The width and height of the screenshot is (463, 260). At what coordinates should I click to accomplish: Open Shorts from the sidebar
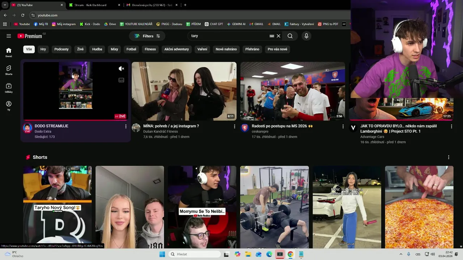(x=9, y=70)
